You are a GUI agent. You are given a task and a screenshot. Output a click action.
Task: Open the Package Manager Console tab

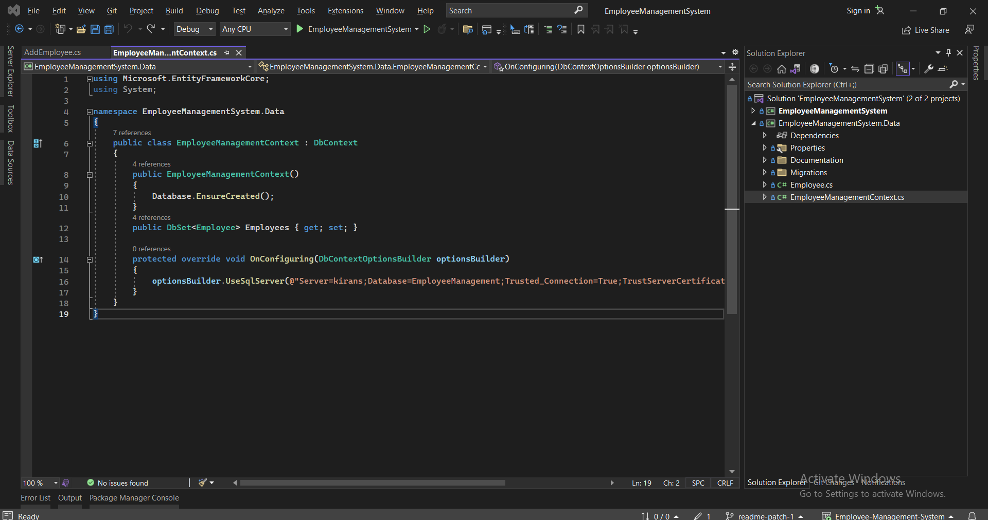[x=134, y=498]
